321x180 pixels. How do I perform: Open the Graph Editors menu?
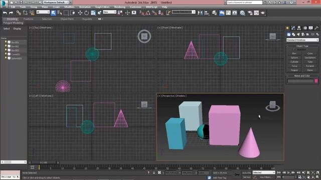coord(102,7)
